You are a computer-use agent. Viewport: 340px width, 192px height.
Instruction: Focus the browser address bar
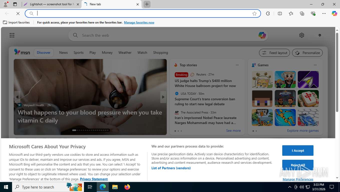[142, 13]
